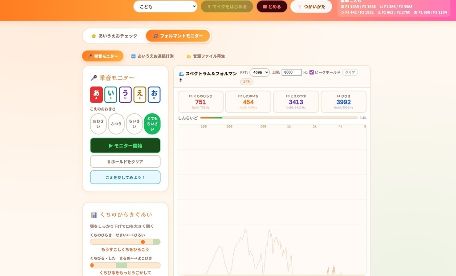Select the う (U) vowel card
The image size is (456, 276).
[x=125, y=95]
